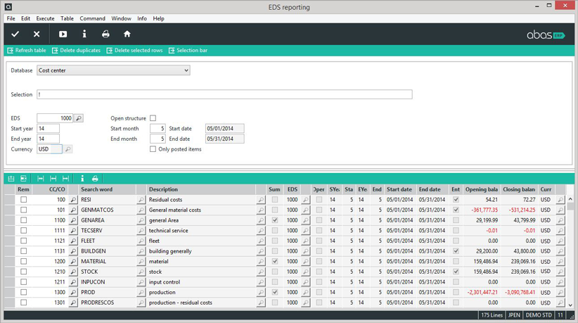The height and width of the screenshot is (323, 578).
Task: Open the Command menu
Action: pyautogui.click(x=93, y=18)
